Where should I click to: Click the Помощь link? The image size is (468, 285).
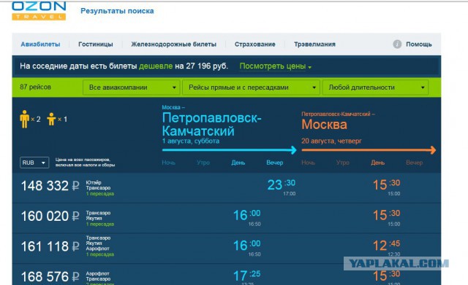(x=419, y=44)
